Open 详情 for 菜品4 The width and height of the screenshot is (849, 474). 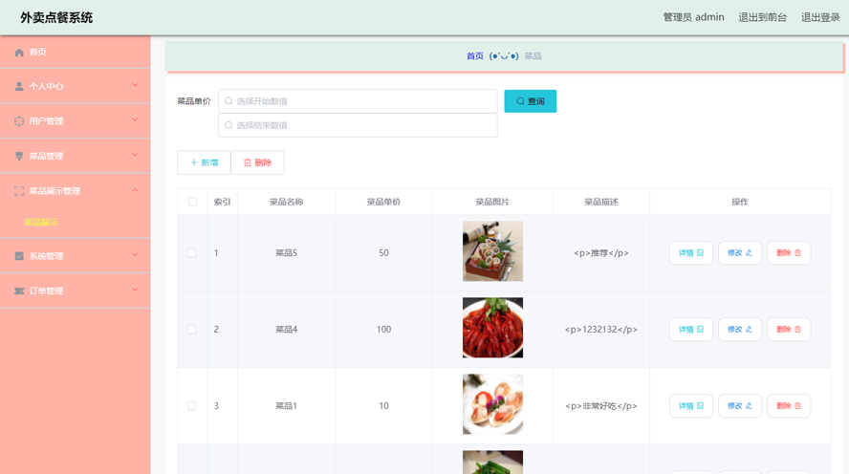coord(691,330)
